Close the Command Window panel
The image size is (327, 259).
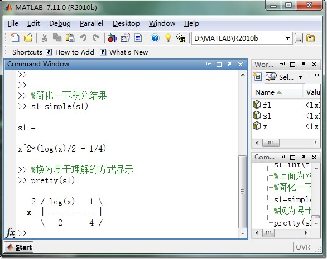tap(241, 65)
